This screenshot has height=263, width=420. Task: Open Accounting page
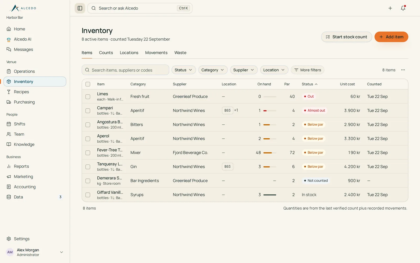(x=35, y=187)
